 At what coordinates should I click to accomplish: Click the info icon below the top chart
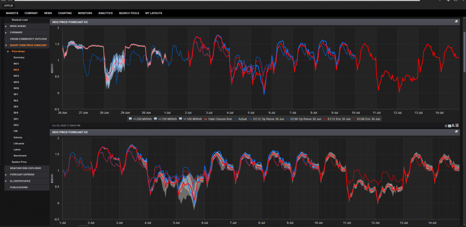449,125
